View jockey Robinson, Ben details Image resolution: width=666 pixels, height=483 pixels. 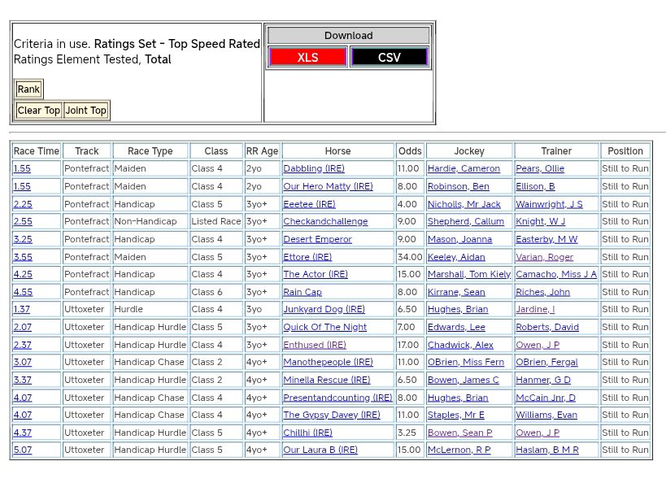(458, 187)
